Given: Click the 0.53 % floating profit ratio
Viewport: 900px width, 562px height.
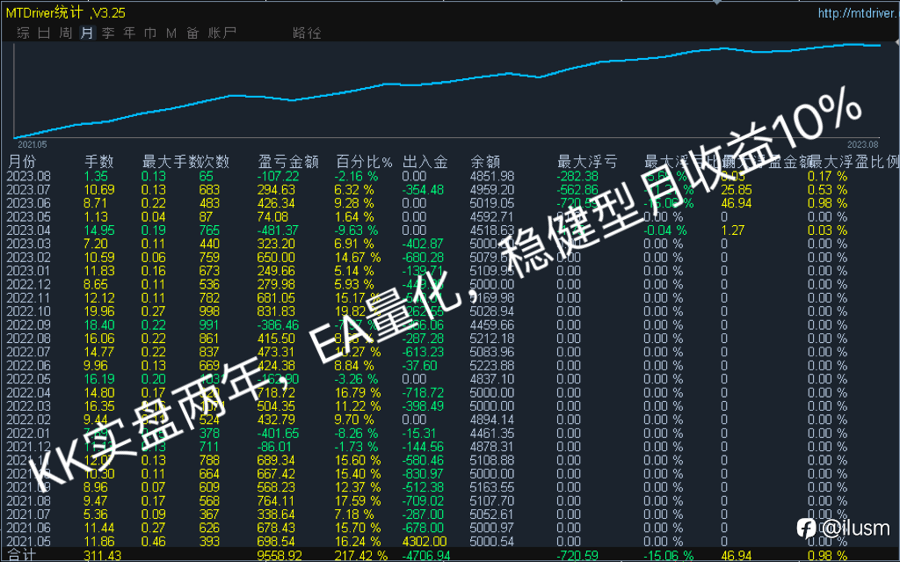Looking at the screenshot, I should [x=827, y=190].
